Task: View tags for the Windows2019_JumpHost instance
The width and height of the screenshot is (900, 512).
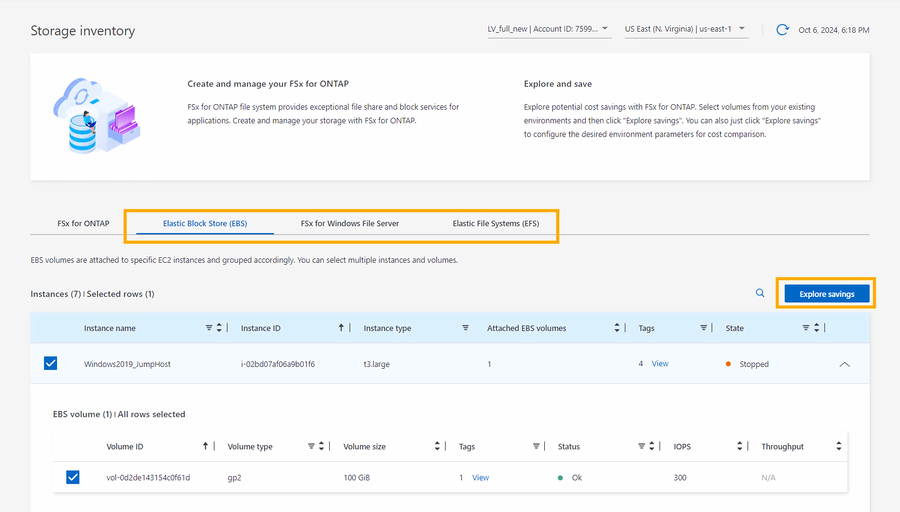Action: [x=660, y=364]
